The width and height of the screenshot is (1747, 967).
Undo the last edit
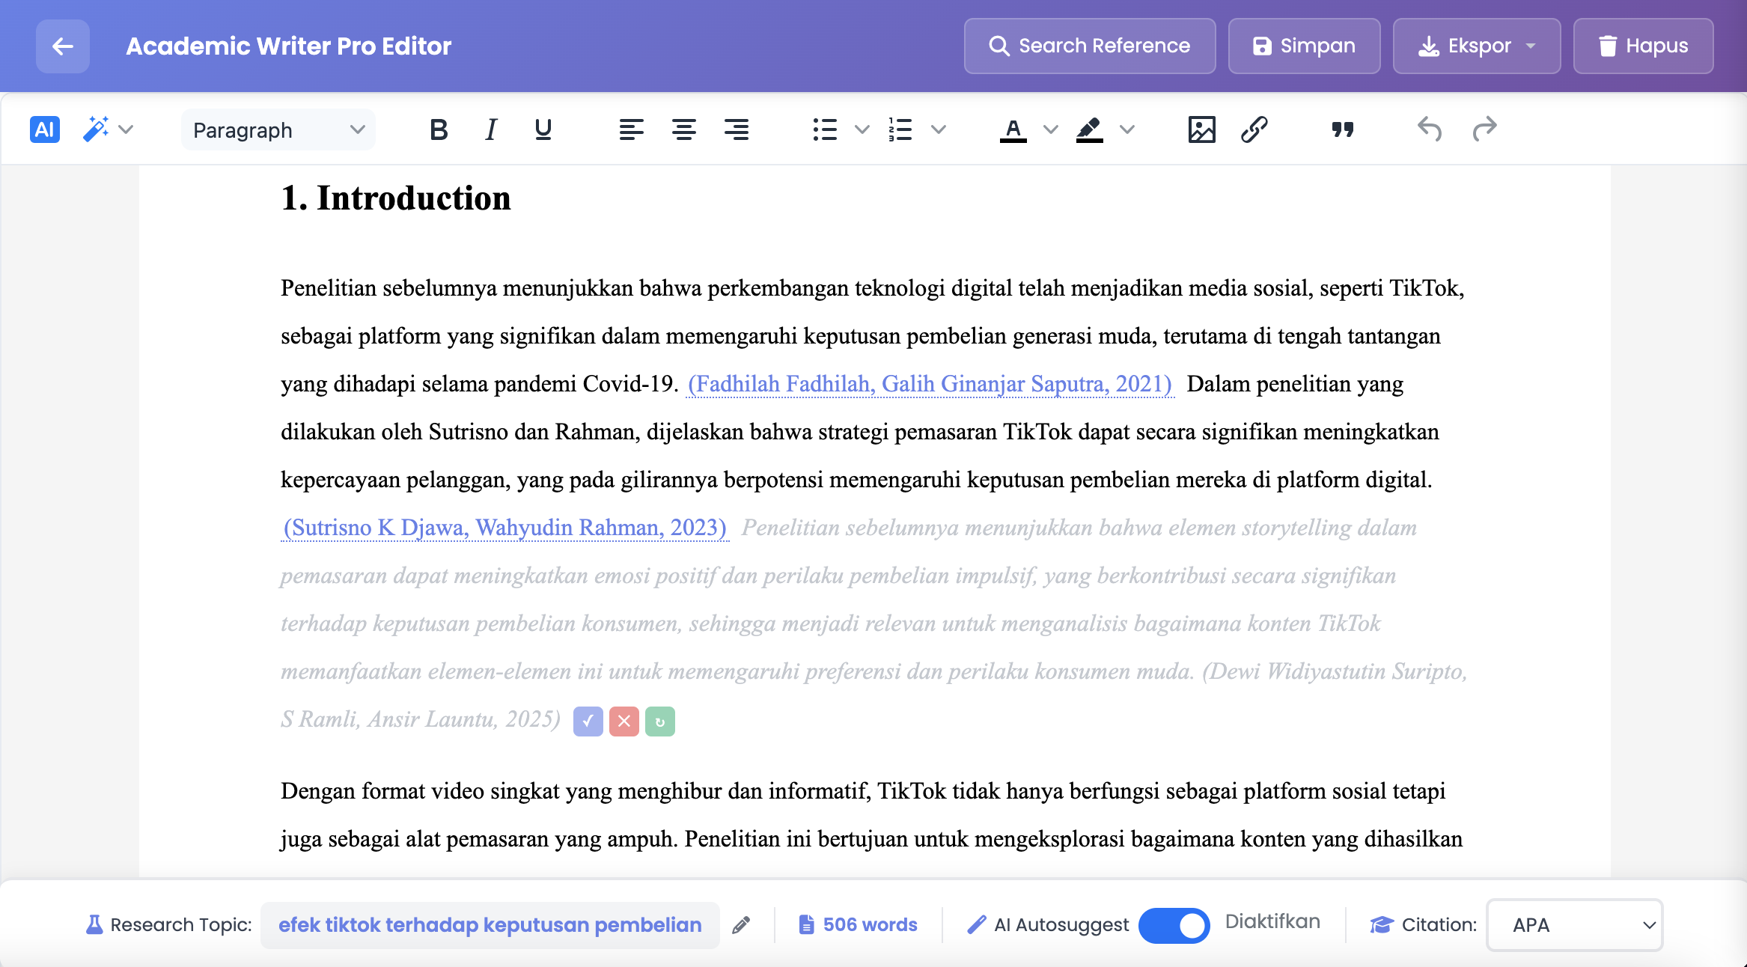(x=1429, y=129)
